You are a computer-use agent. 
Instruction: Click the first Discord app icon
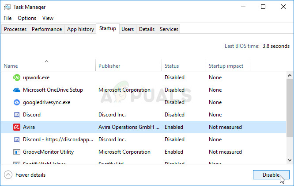17,115
